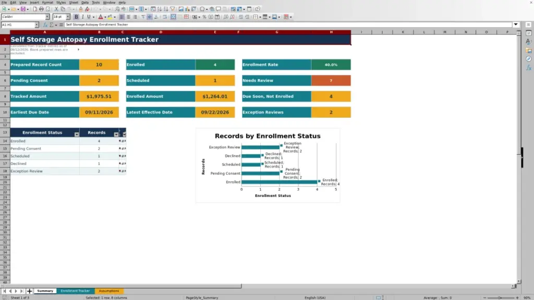Switch to the Assumptions sheet tab
Image resolution: width=534 pixels, height=300 pixels.
tap(108, 291)
